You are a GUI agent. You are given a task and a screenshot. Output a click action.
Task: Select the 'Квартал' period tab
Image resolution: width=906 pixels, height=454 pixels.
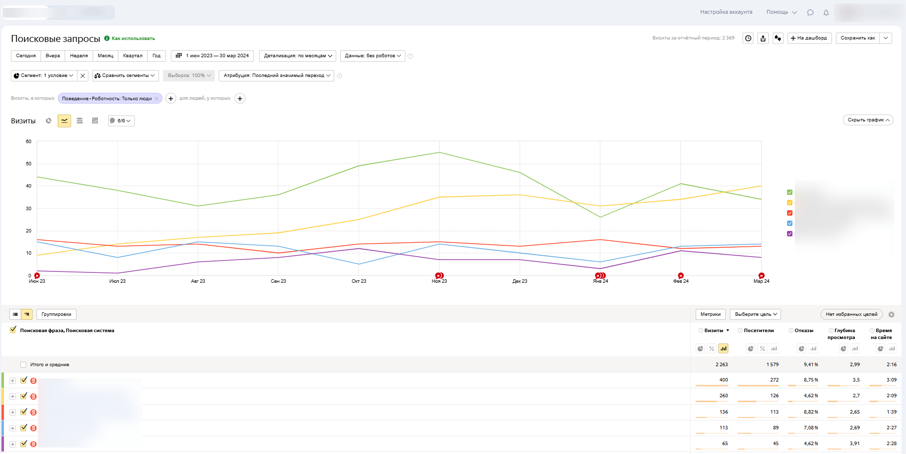point(132,56)
